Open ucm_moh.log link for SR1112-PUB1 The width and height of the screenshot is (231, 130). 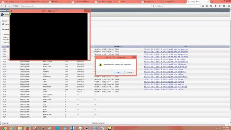click(164, 84)
